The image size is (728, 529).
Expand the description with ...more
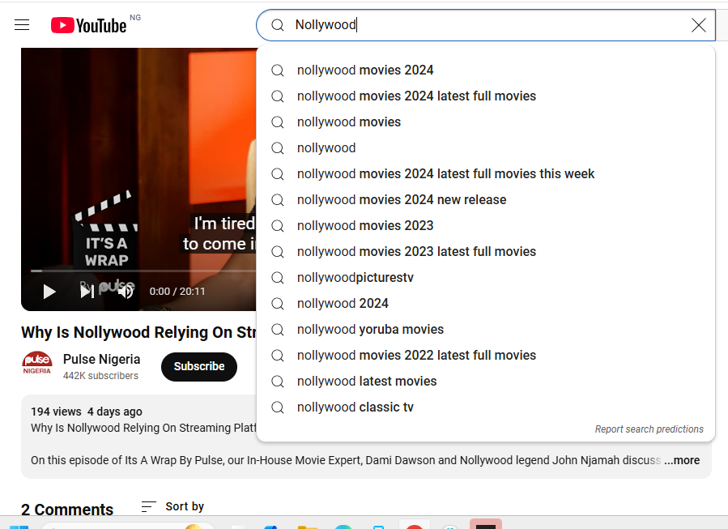click(681, 459)
